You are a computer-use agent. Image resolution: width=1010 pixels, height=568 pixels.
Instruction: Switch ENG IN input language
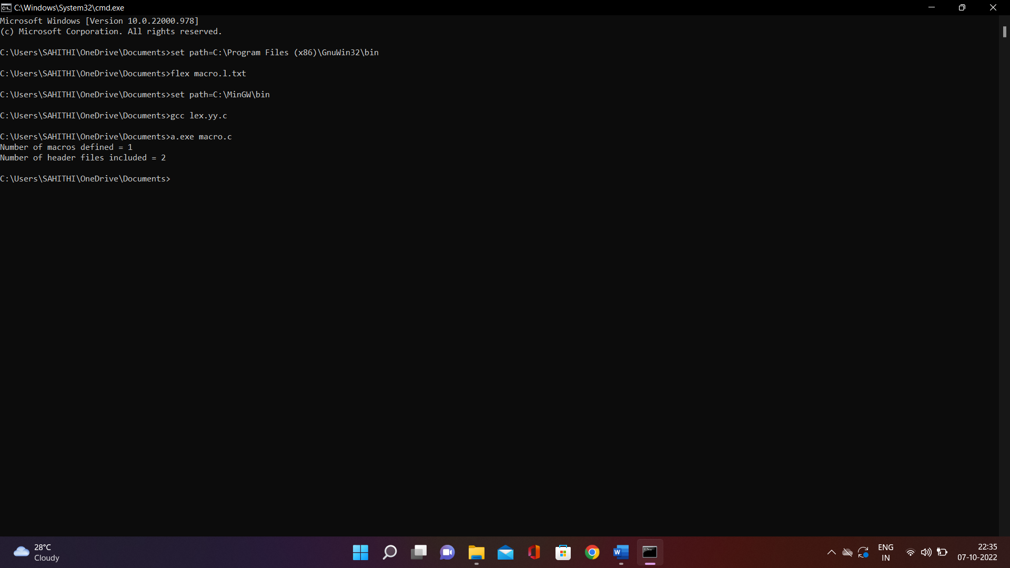tap(886, 552)
